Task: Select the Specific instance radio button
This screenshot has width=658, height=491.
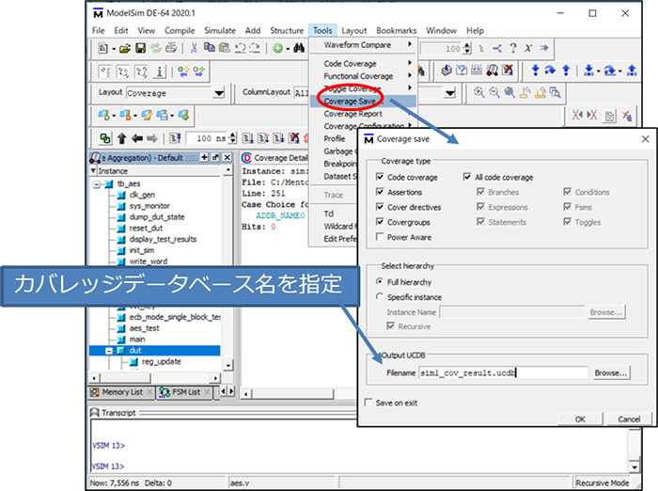Action: click(380, 296)
